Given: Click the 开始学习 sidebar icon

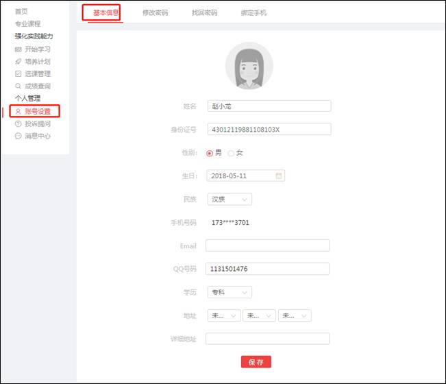Looking at the screenshot, I should tap(18, 49).
